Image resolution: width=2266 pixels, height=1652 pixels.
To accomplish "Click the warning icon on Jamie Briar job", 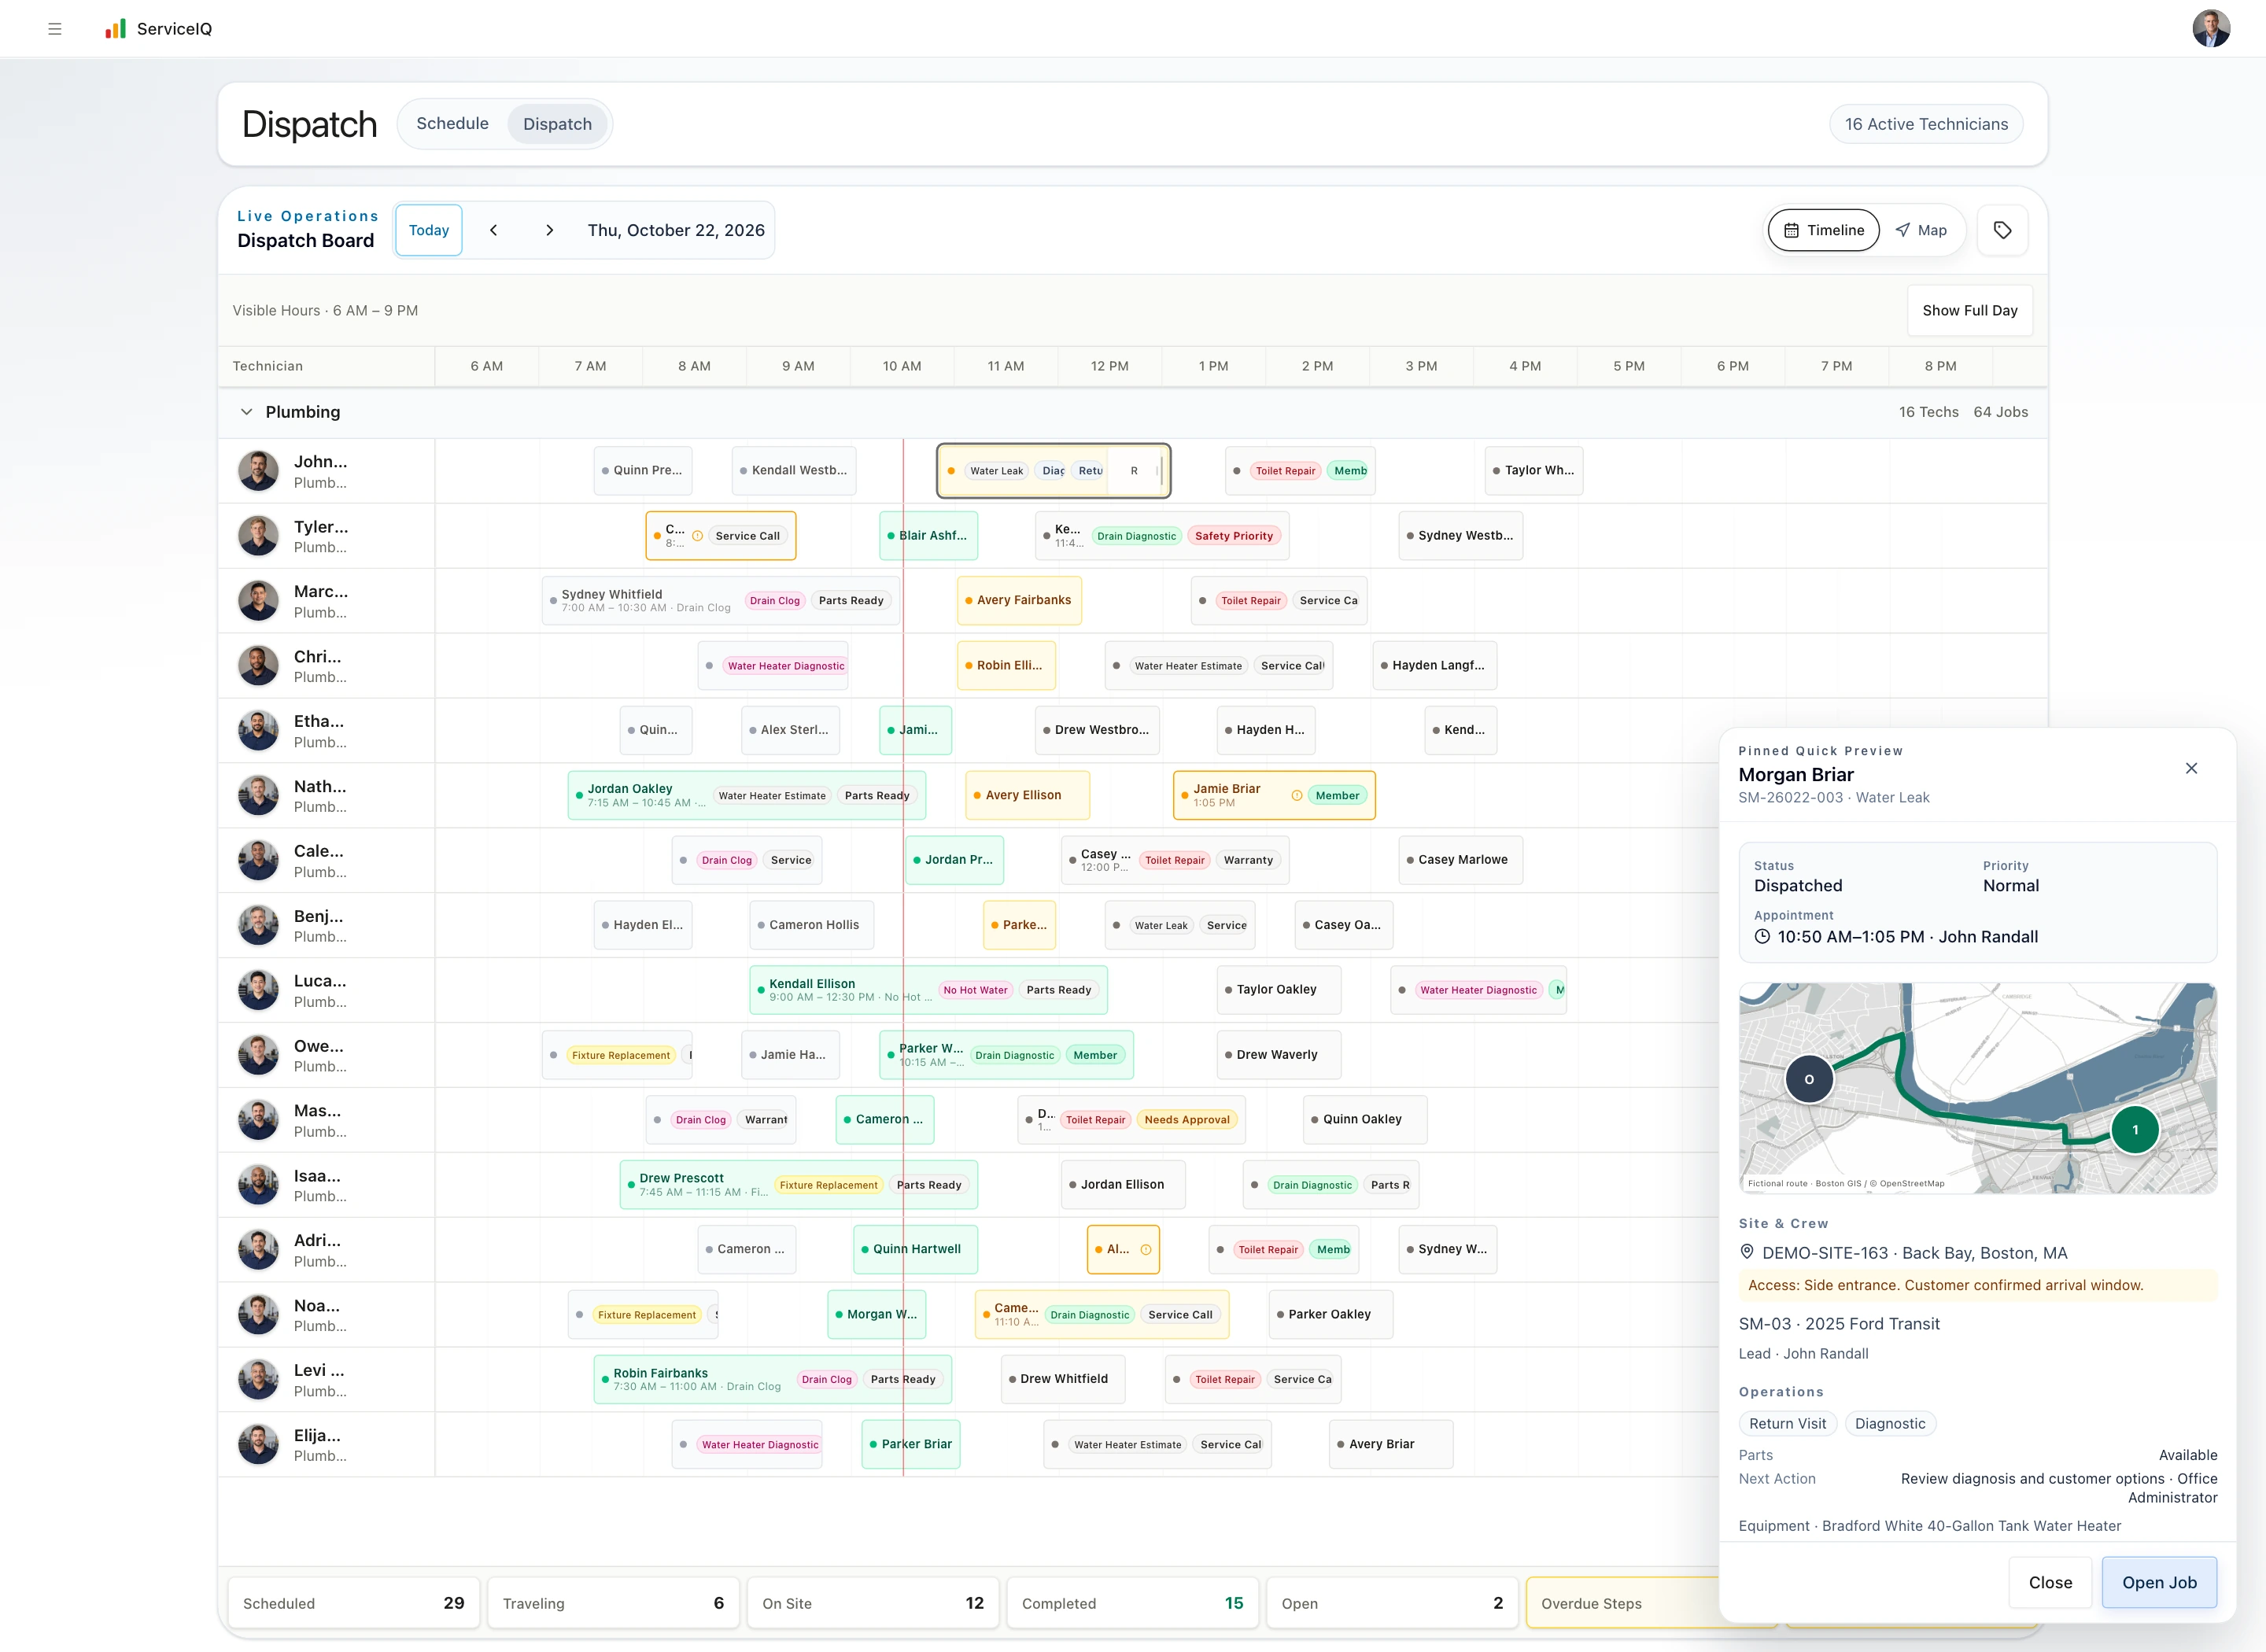I will (1297, 796).
